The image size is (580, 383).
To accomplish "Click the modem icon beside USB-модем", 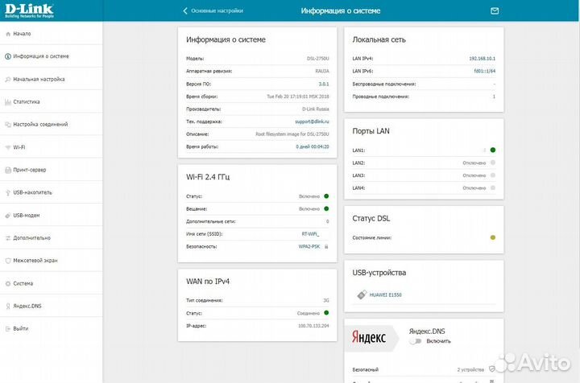I will (8, 216).
